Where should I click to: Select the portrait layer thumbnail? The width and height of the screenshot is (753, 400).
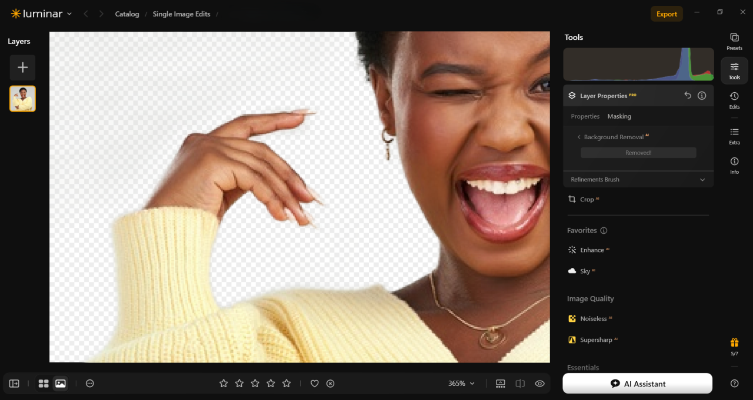click(22, 99)
